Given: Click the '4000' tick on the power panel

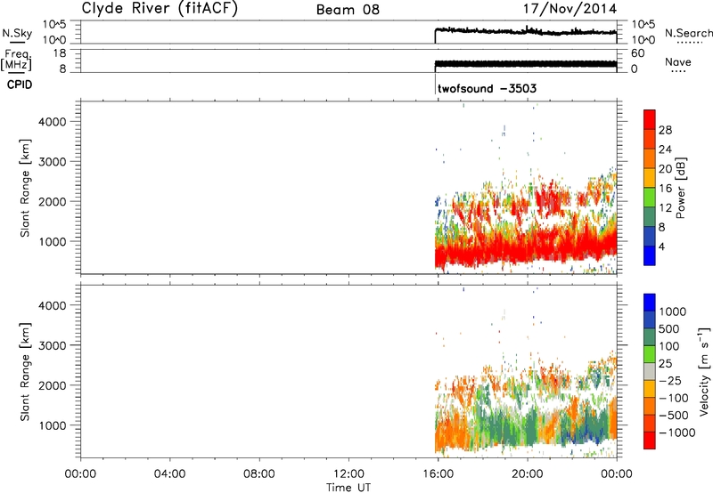Looking at the screenshot, I should pos(53,122).
